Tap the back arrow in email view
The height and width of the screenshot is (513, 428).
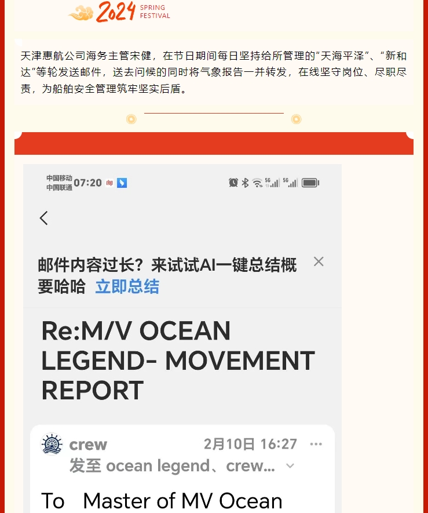(44, 218)
